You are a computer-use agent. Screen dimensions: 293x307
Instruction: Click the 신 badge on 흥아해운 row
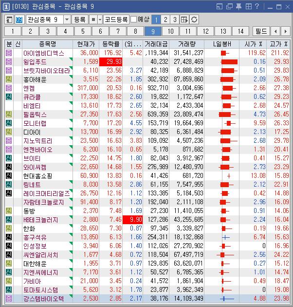(x=9, y=79)
